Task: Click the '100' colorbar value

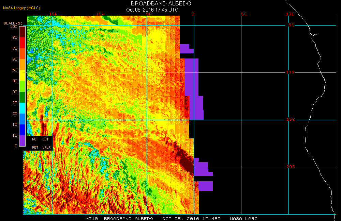Action: [14, 27]
